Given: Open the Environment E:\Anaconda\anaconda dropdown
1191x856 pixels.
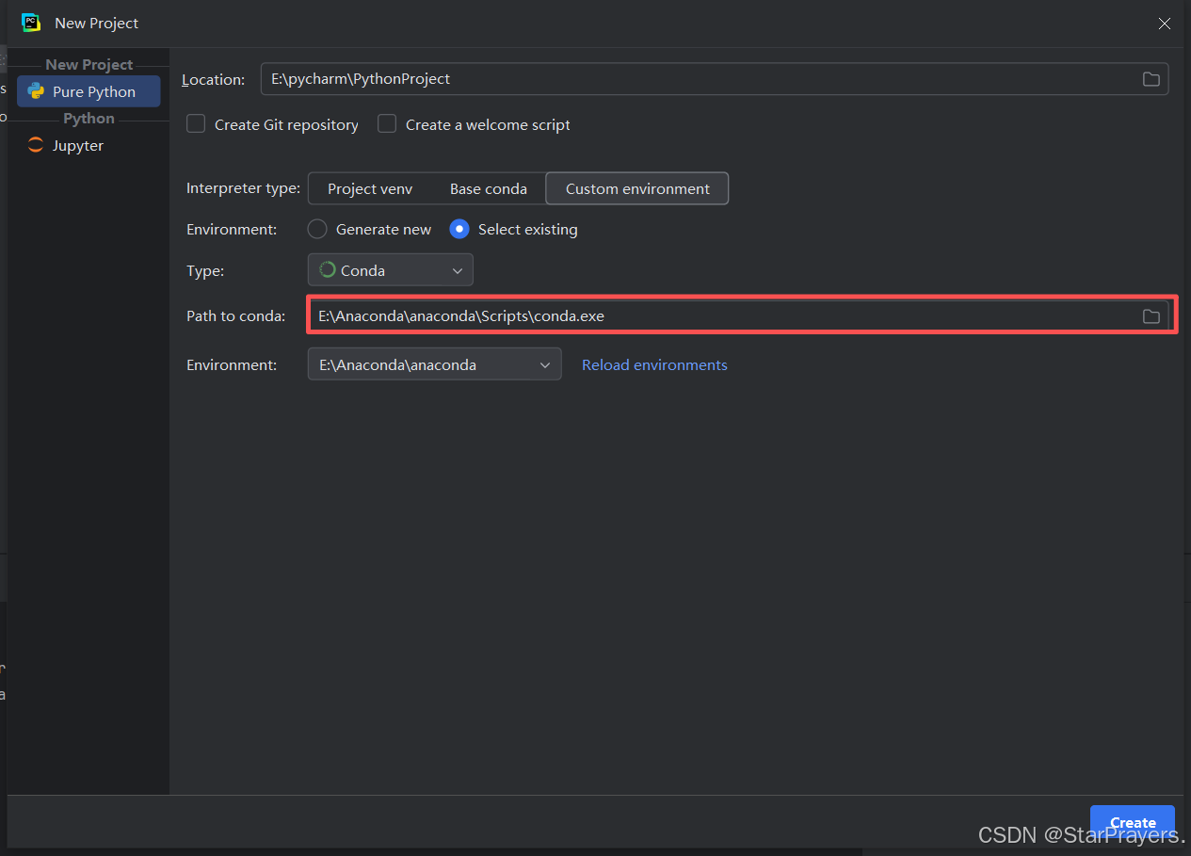Looking at the screenshot, I should 435,364.
